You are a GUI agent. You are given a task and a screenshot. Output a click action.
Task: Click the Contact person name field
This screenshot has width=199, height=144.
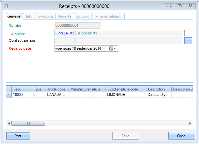coord(129,41)
